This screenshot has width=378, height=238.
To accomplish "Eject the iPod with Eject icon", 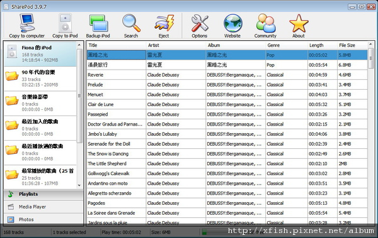I will click(x=164, y=26).
